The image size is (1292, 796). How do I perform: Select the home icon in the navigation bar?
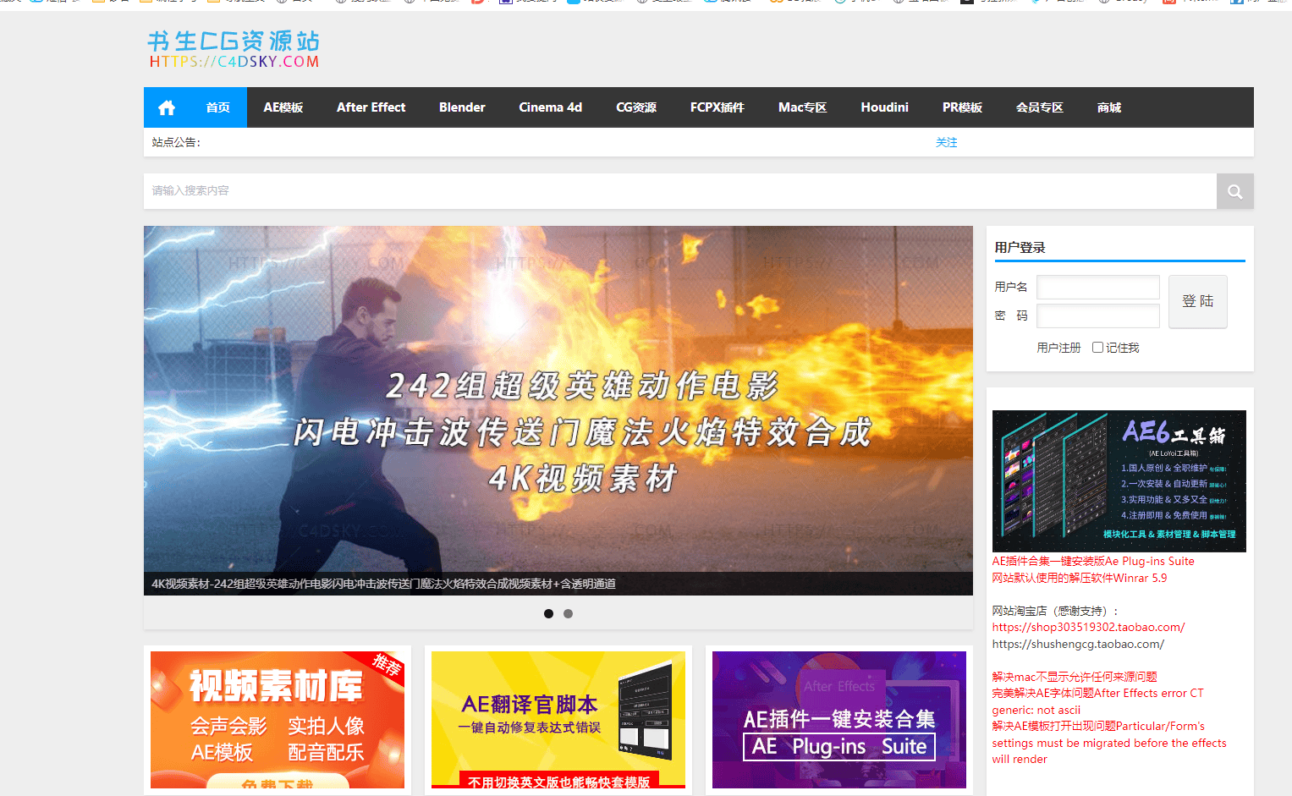click(166, 107)
